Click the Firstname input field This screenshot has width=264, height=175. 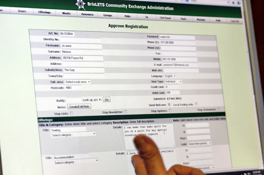coord(81,46)
